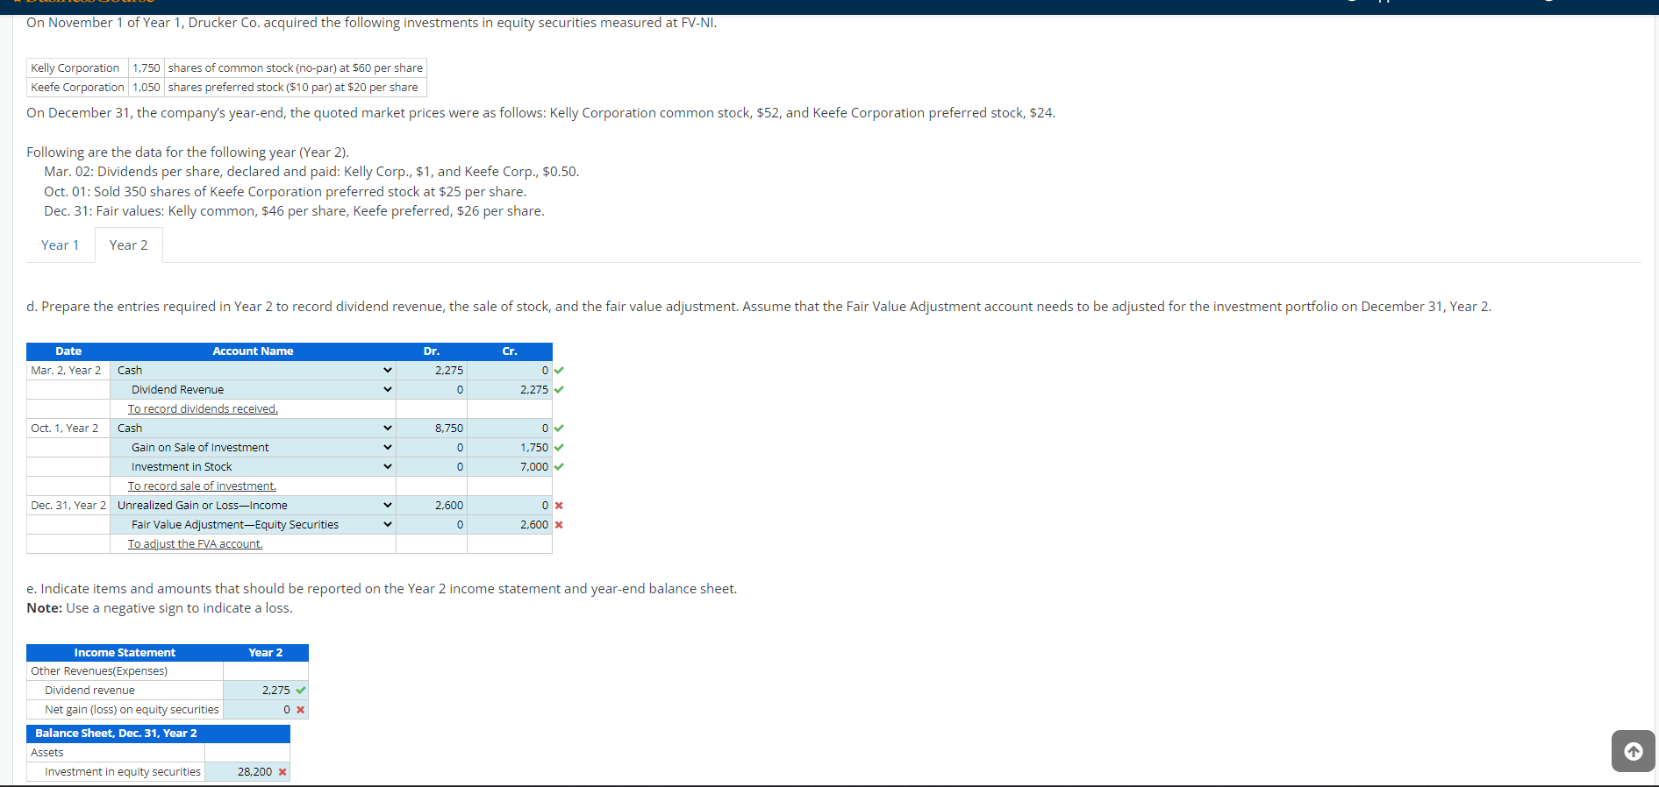Click the 'Mar. 2, Year 2' date cell
The height and width of the screenshot is (787, 1659).
click(x=68, y=371)
